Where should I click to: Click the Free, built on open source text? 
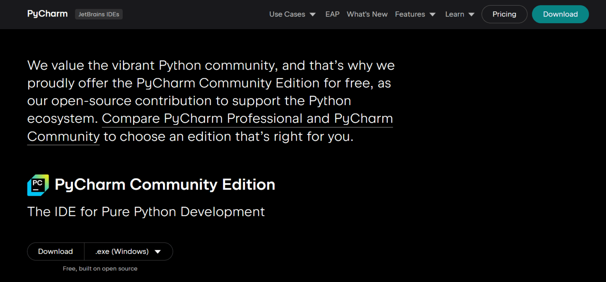(x=100, y=268)
